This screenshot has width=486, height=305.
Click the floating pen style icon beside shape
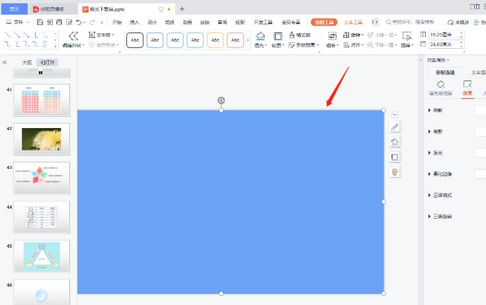pyautogui.click(x=395, y=127)
